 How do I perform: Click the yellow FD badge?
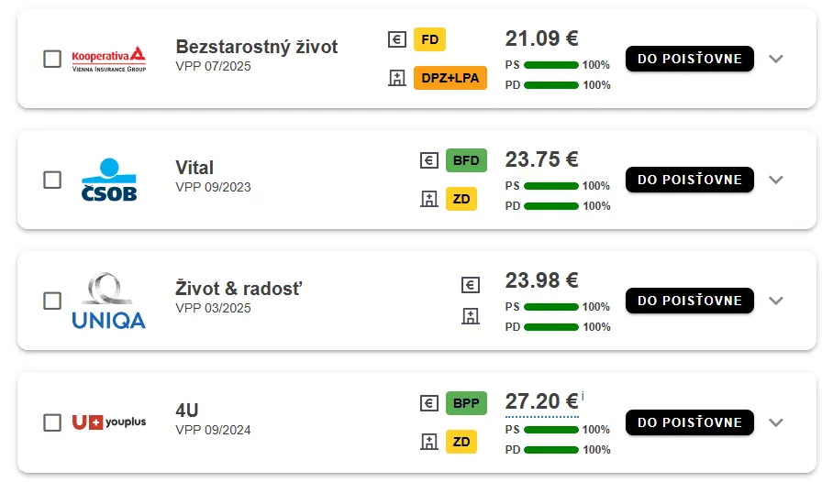tap(429, 39)
